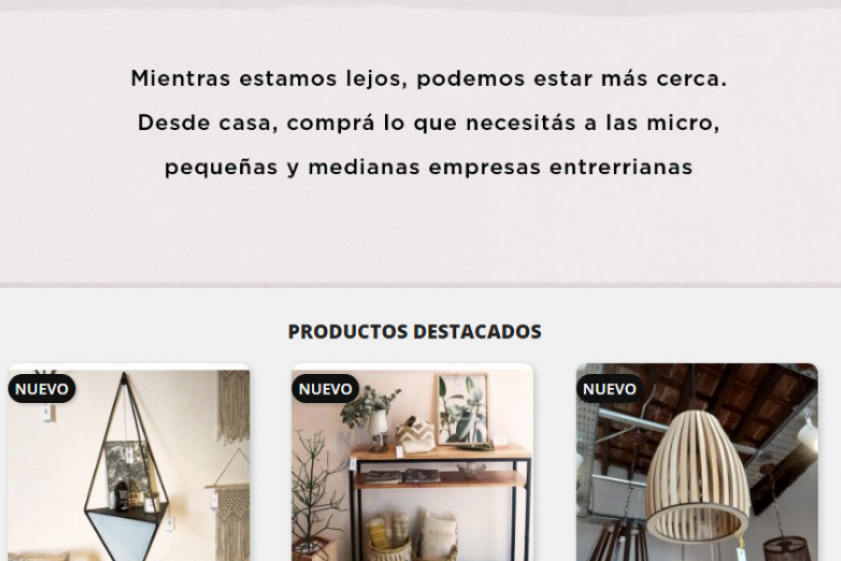Click the NUEVO badge on the pendant lamp
Viewport: 841px width, 561px height.
(x=610, y=389)
